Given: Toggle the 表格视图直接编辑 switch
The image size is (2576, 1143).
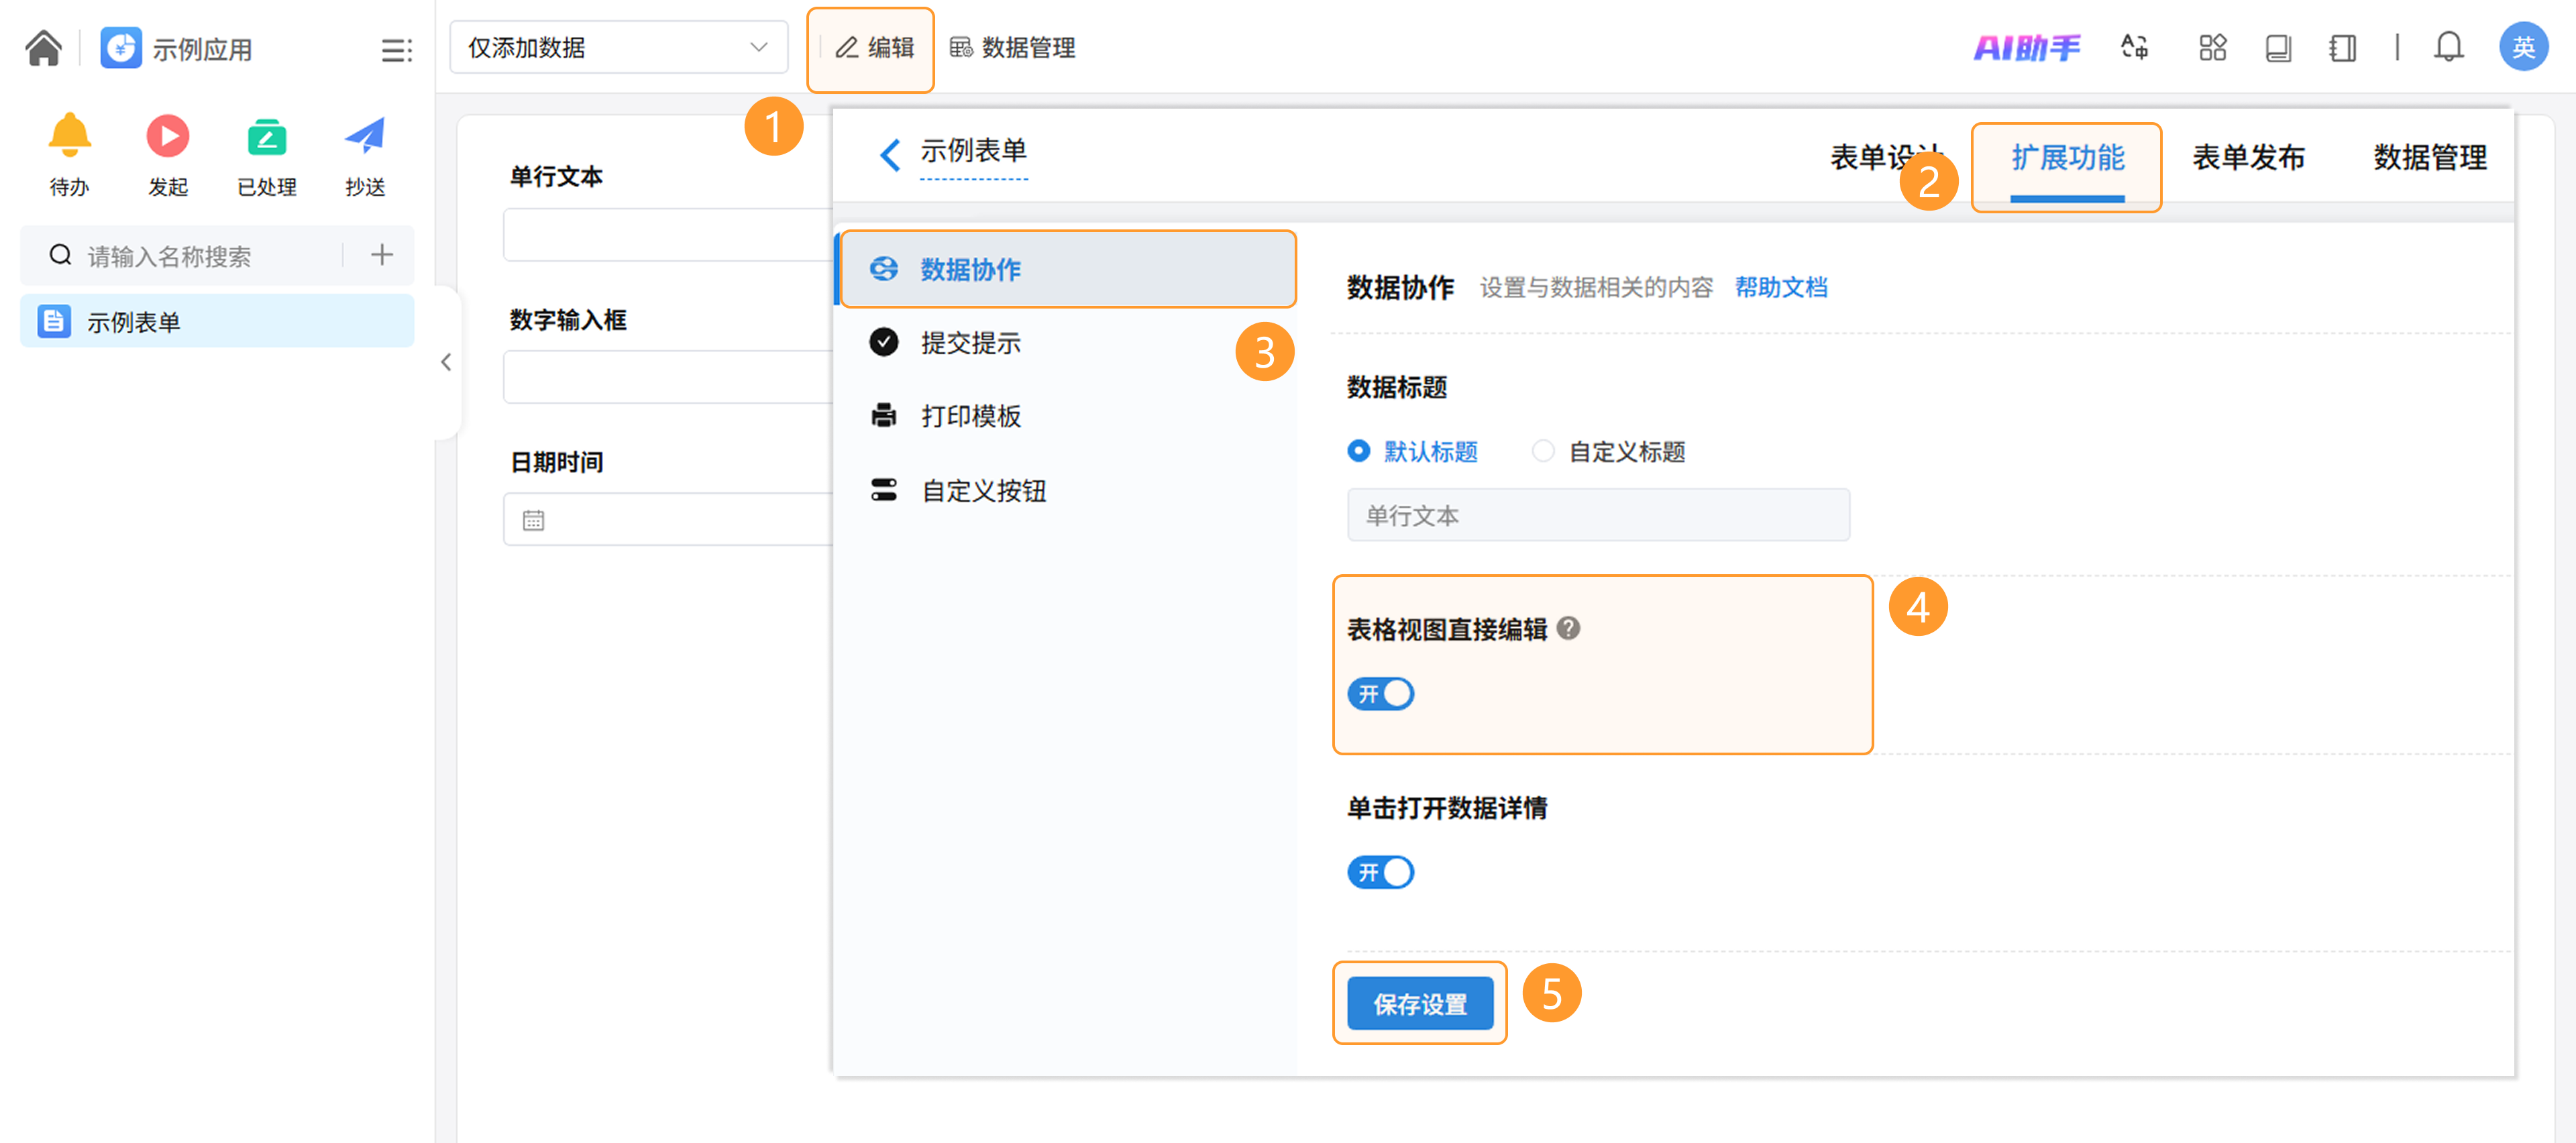Looking at the screenshot, I should pos(1380,693).
